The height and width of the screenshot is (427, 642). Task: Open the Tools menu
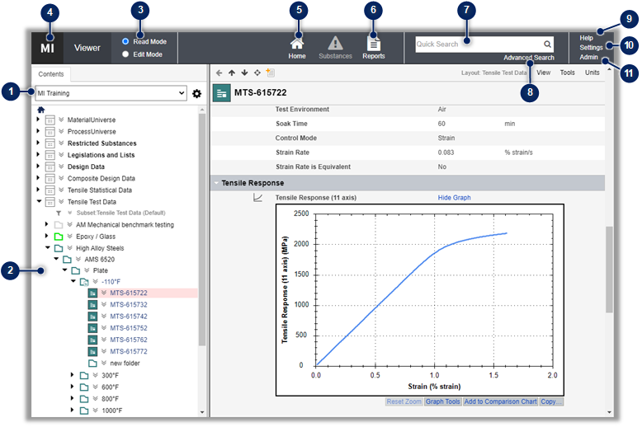(x=567, y=73)
